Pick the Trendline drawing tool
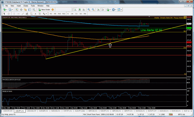194x117 pixels. pyautogui.click(x=23, y=14)
